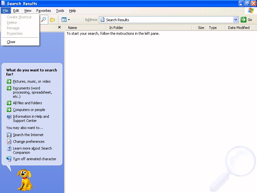Open Information in Help and Support Center
This screenshot has width=257, height=193.
[31, 118]
